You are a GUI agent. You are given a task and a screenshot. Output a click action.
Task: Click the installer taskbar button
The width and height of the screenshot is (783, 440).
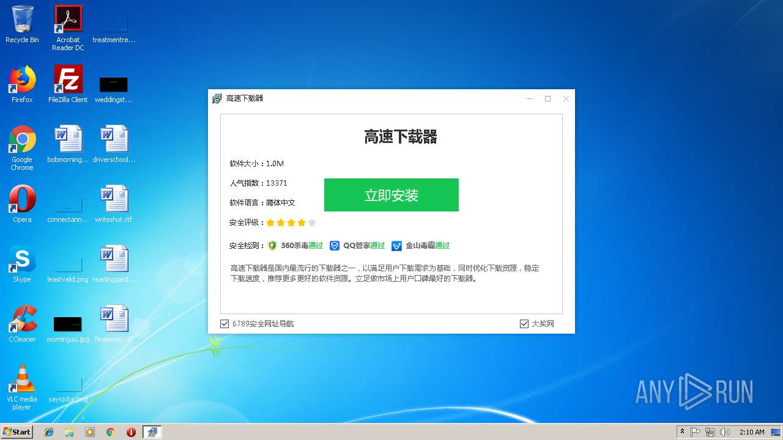[x=152, y=432]
